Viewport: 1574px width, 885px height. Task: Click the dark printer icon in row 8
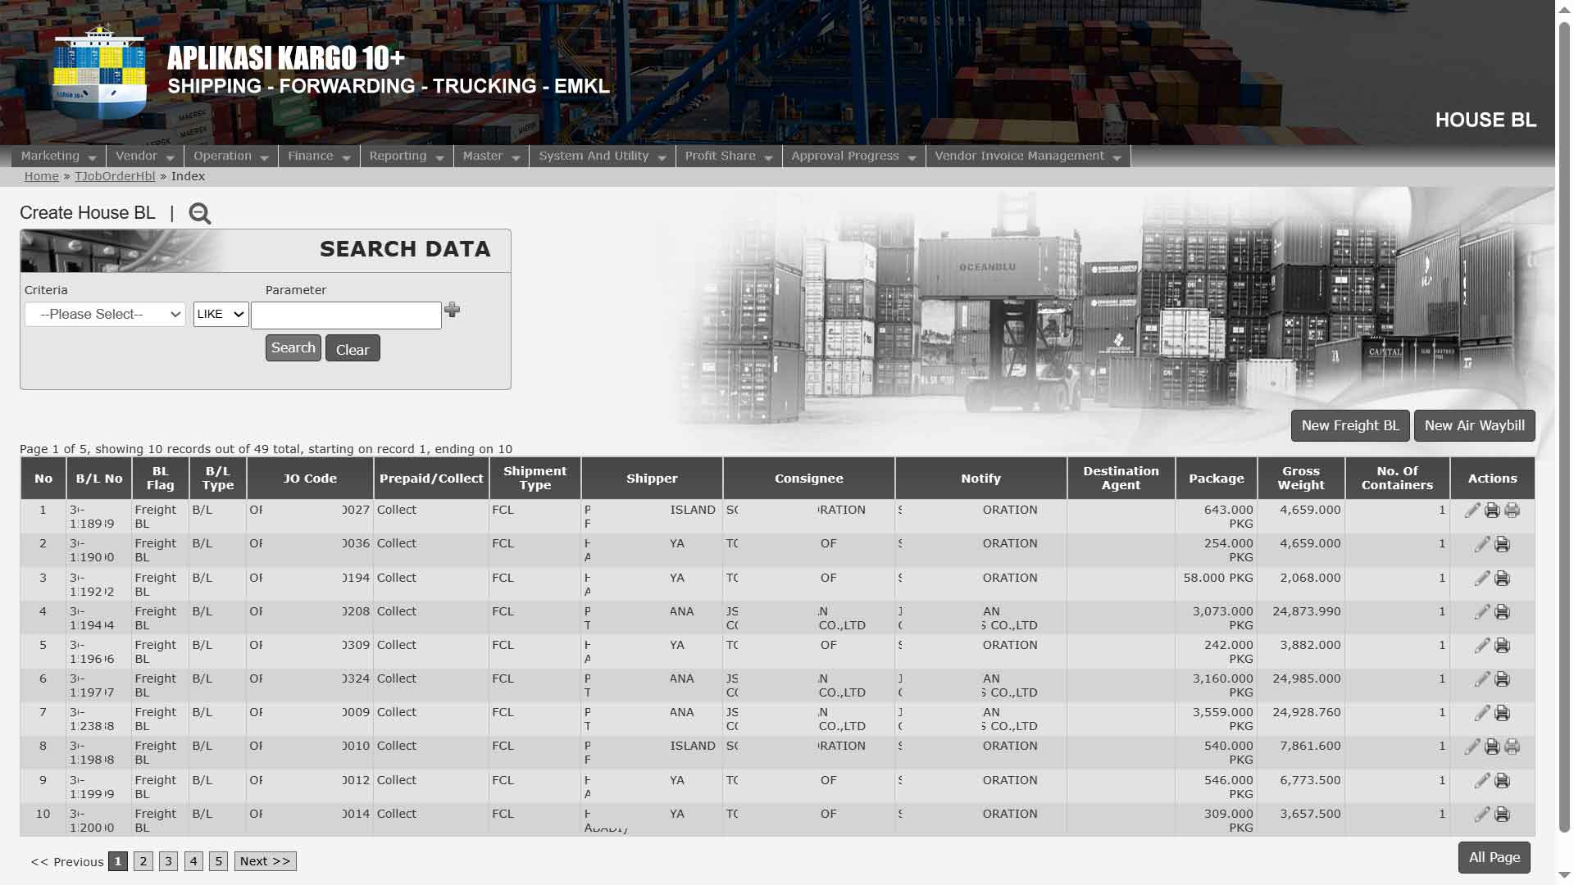1492,747
